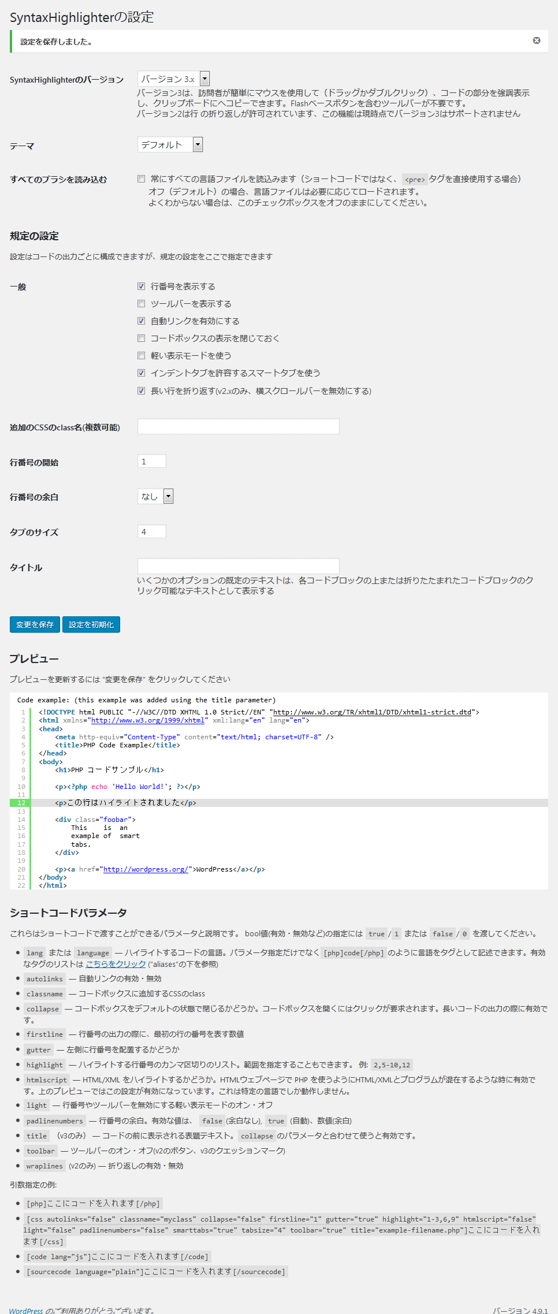Open the SyntaxHighlighter version dropdown
558x1314 pixels.
(173, 79)
